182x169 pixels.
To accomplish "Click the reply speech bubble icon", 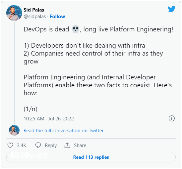I will [38, 145].
